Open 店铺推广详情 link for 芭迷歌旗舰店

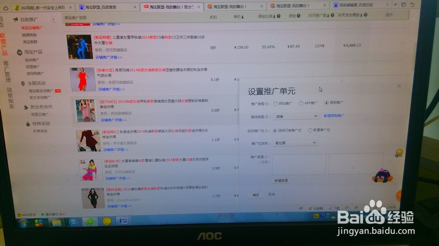pyautogui.click(x=113, y=120)
